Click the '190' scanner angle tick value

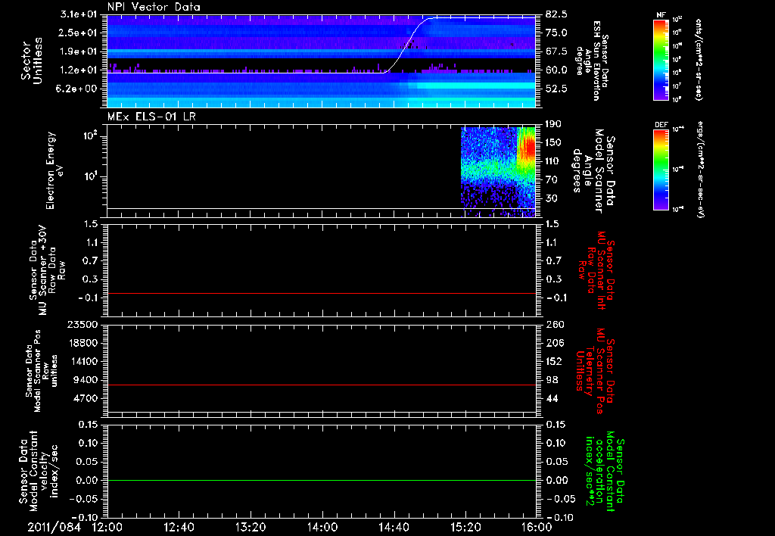[553, 124]
